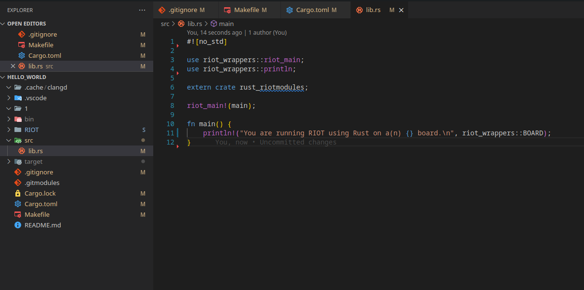This screenshot has height=290, width=584.
Task: Click the README.md info icon
Action: [18, 225]
